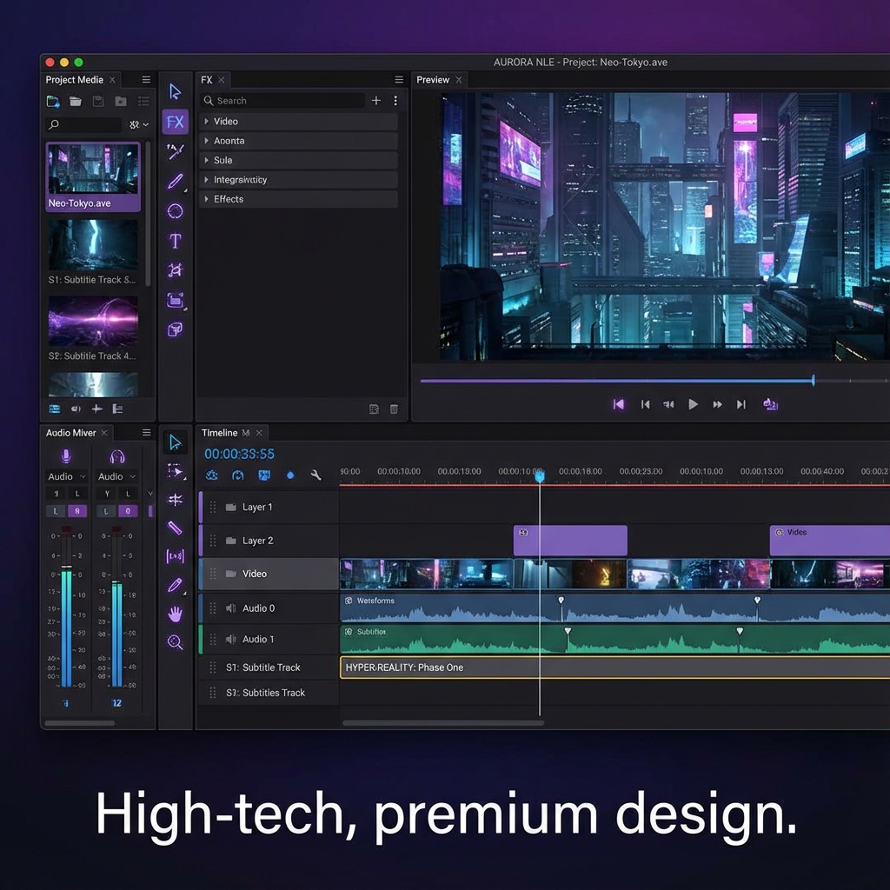Image resolution: width=890 pixels, height=890 pixels.
Task: Fast forward the preview
Action: coord(717,404)
